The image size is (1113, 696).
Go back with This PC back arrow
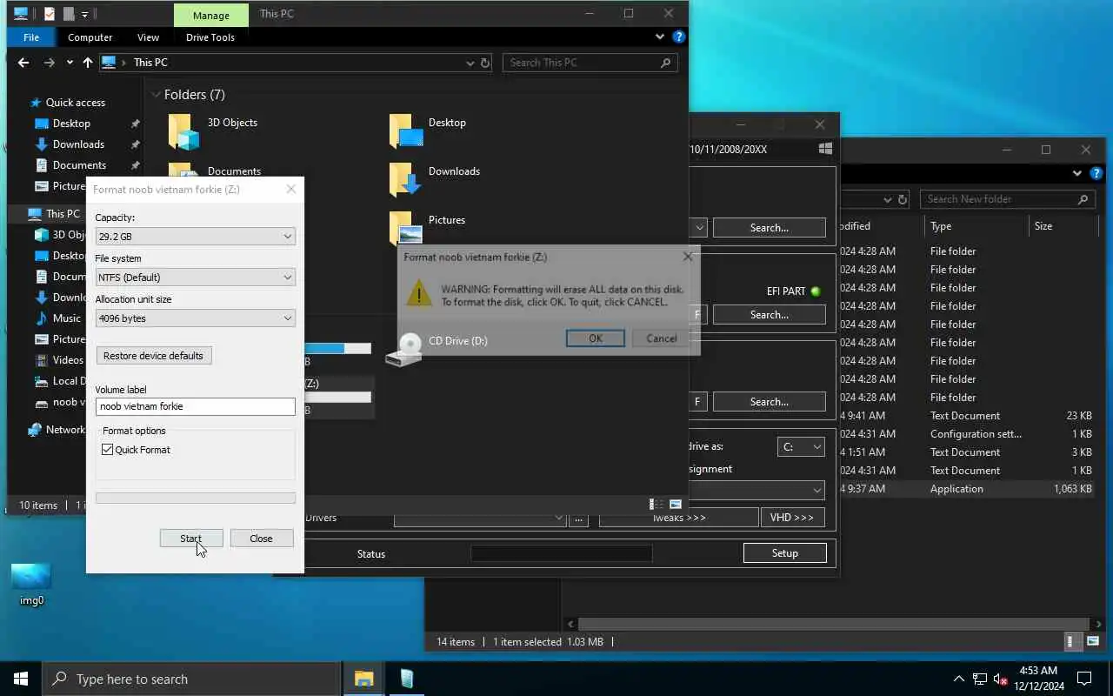tap(23, 63)
